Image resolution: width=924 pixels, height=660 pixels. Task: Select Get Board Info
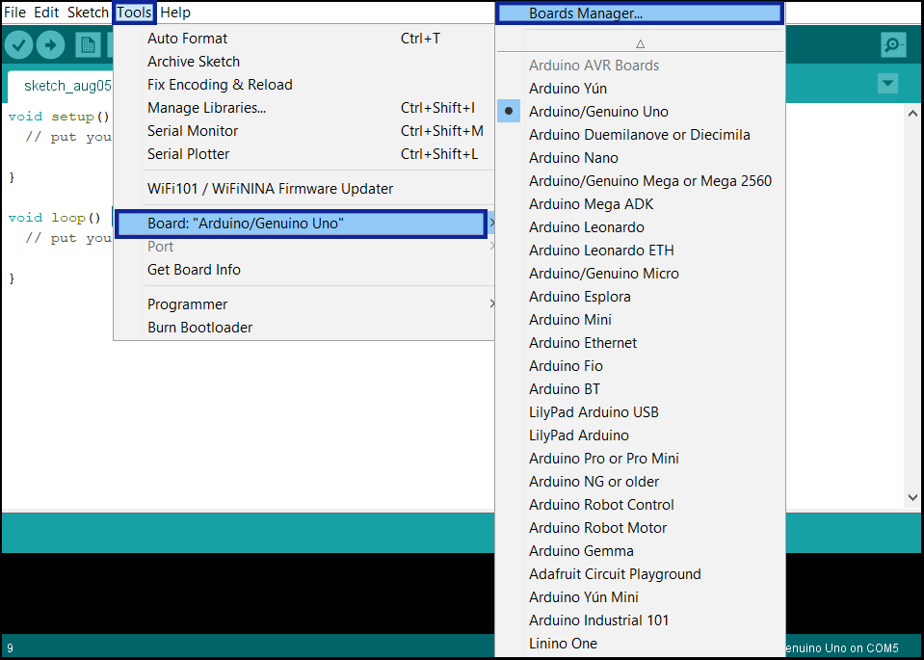[194, 270]
